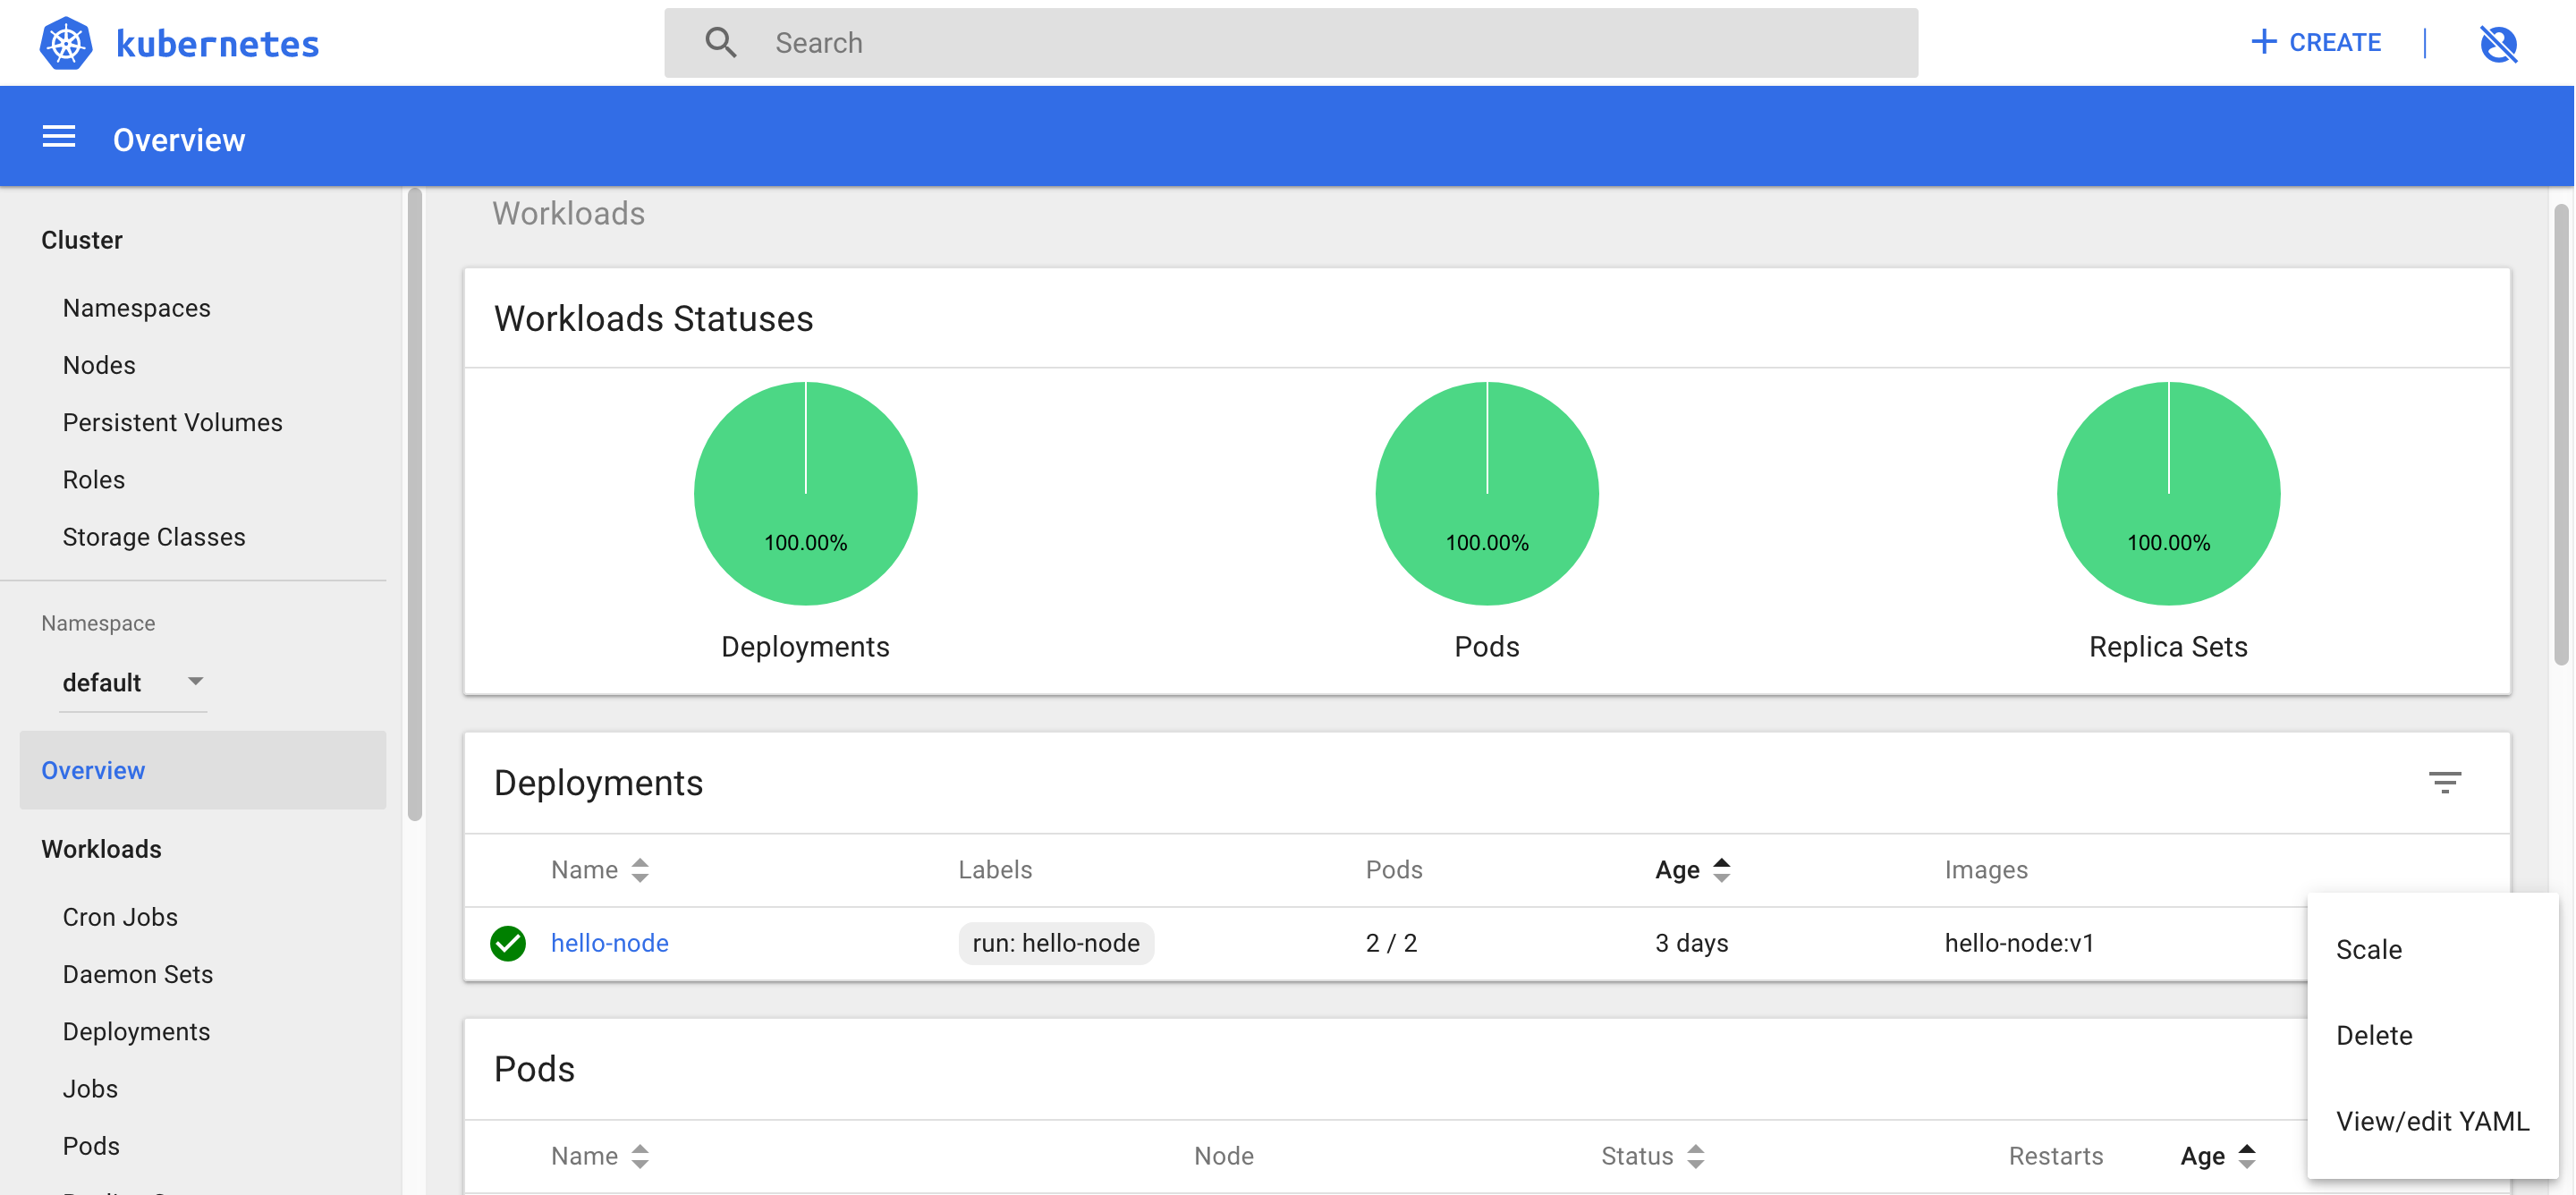Sort Pods table by Age arrow
Image resolution: width=2576 pixels, height=1195 pixels.
(2246, 1156)
